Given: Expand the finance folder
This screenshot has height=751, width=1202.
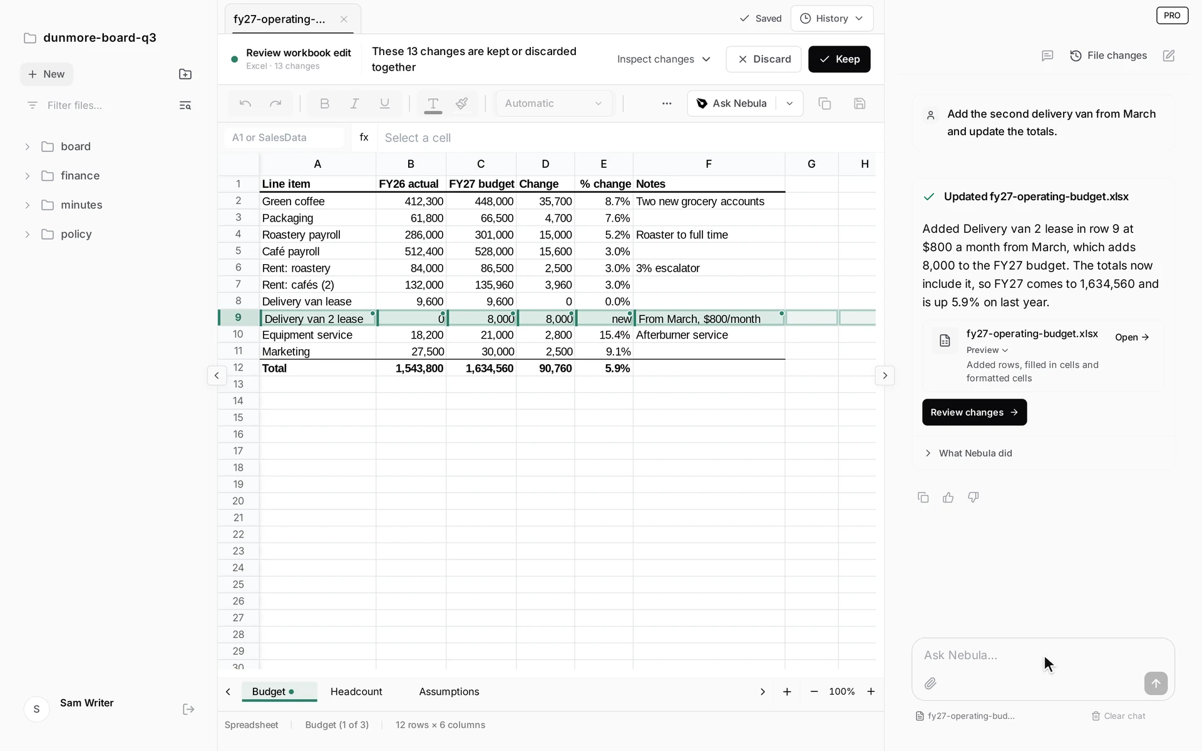Looking at the screenshot, I should pyautogui.click(x=28, y=176).
